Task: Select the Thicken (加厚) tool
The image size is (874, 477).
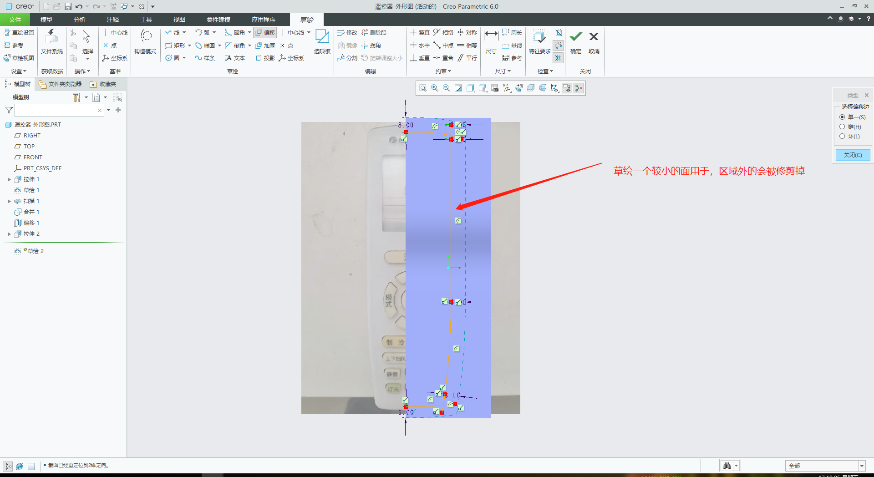Action: (x=265, y=46)
